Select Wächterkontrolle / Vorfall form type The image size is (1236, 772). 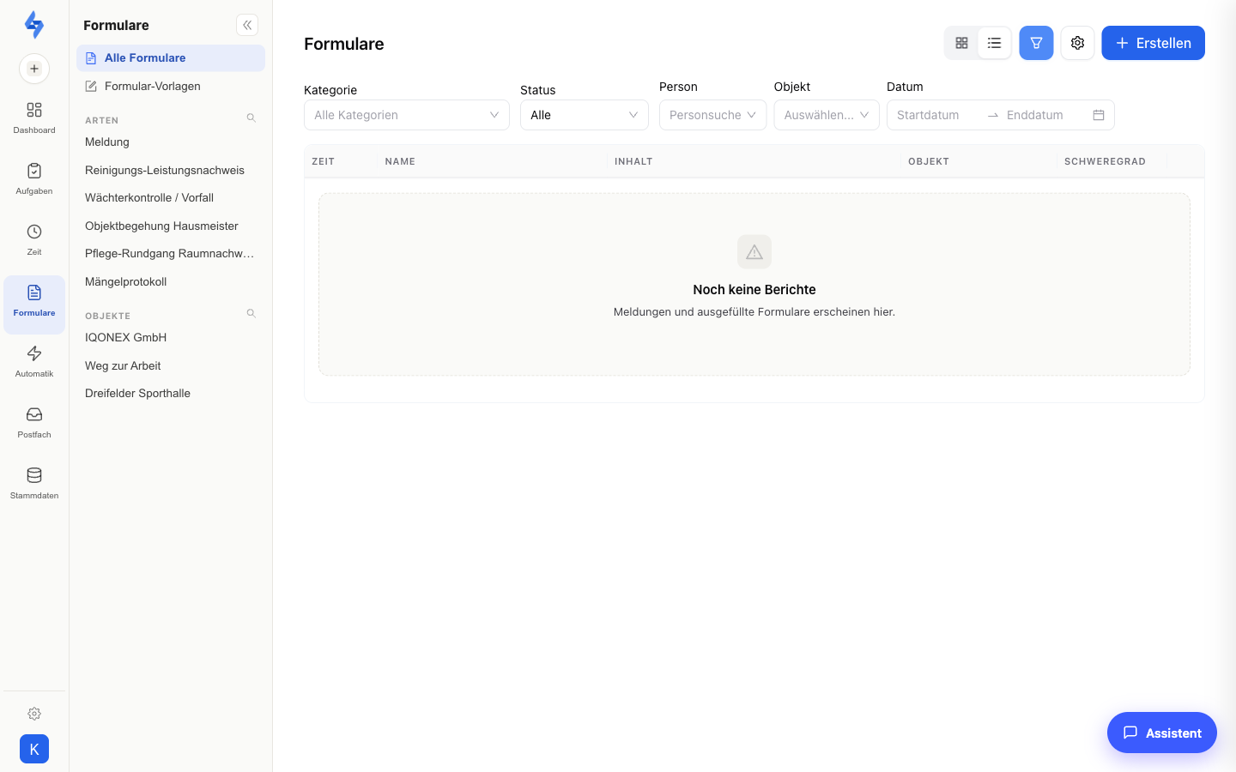tap(171, 198)
